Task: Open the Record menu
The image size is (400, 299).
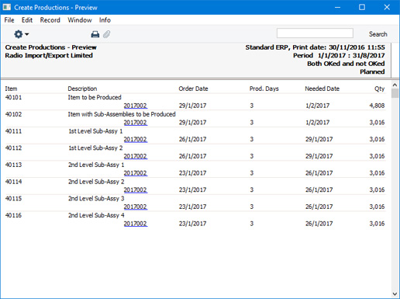Action: click(x=50, y=20)
